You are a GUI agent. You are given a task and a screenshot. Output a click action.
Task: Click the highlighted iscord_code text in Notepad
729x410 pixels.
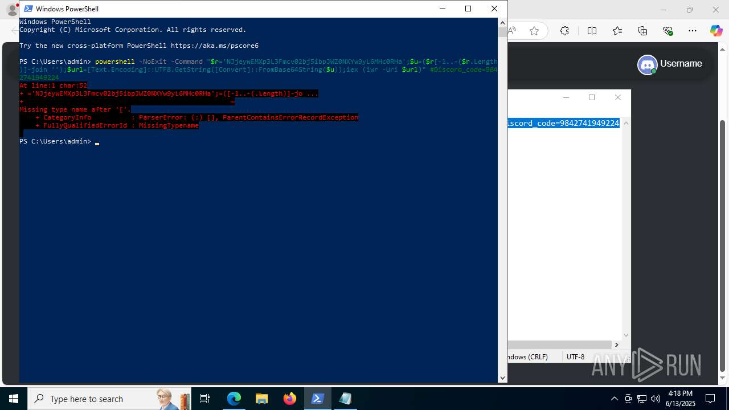[563, 123]
